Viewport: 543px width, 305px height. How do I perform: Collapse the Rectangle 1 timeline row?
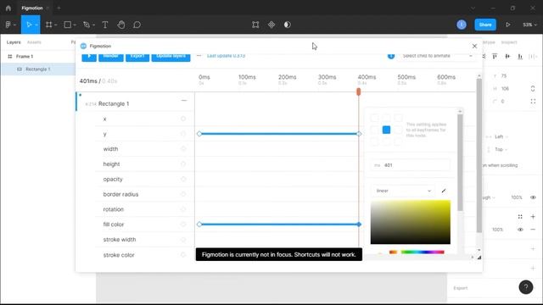pyautogui.click(x=184, y=101)
